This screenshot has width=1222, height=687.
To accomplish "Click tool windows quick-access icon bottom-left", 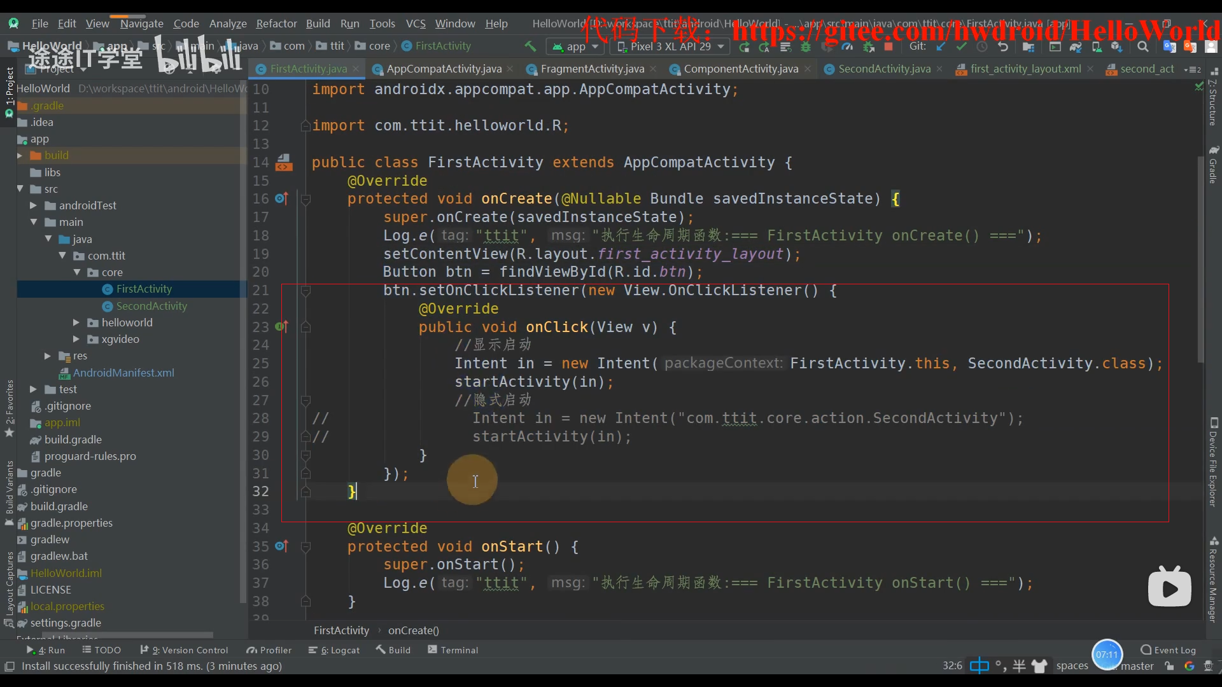I will click(x=10, y=666).
